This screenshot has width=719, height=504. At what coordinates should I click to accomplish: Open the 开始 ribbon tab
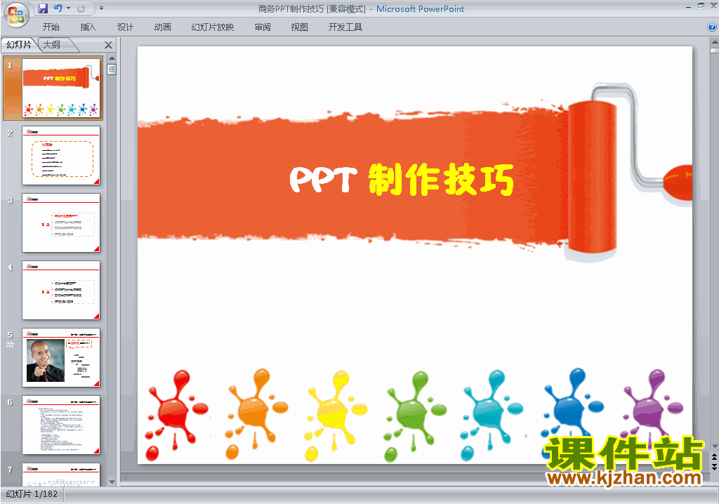pyautogui.click(x=51, y=27)
